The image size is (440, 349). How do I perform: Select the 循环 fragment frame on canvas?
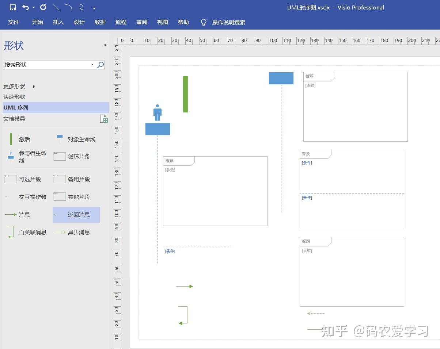[x=355, y=107]
